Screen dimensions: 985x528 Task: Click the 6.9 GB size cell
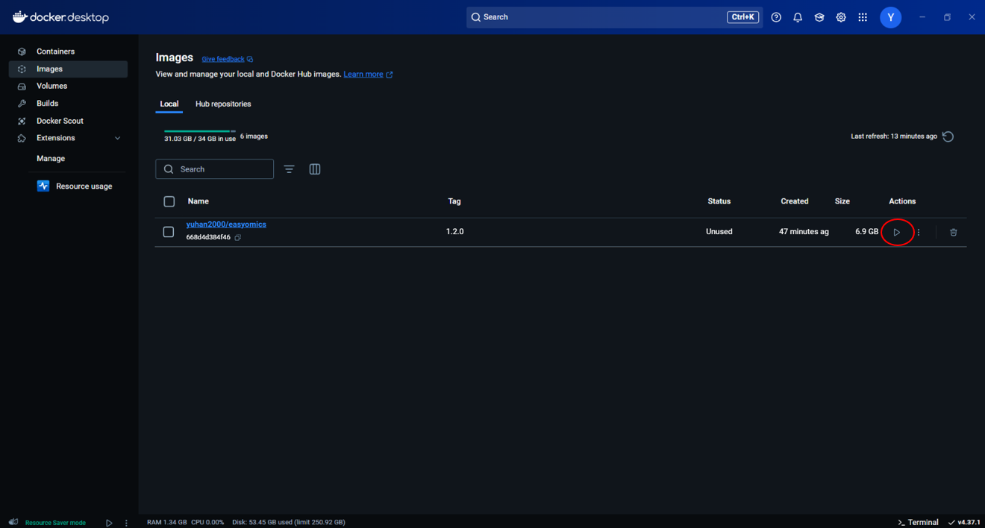[866, 232]
